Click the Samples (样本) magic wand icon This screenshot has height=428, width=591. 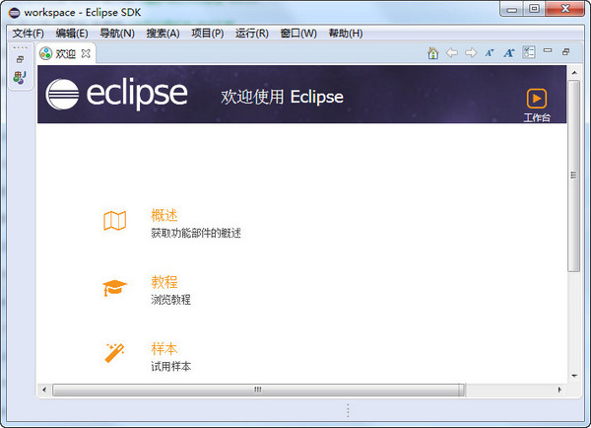coord(115,353)
